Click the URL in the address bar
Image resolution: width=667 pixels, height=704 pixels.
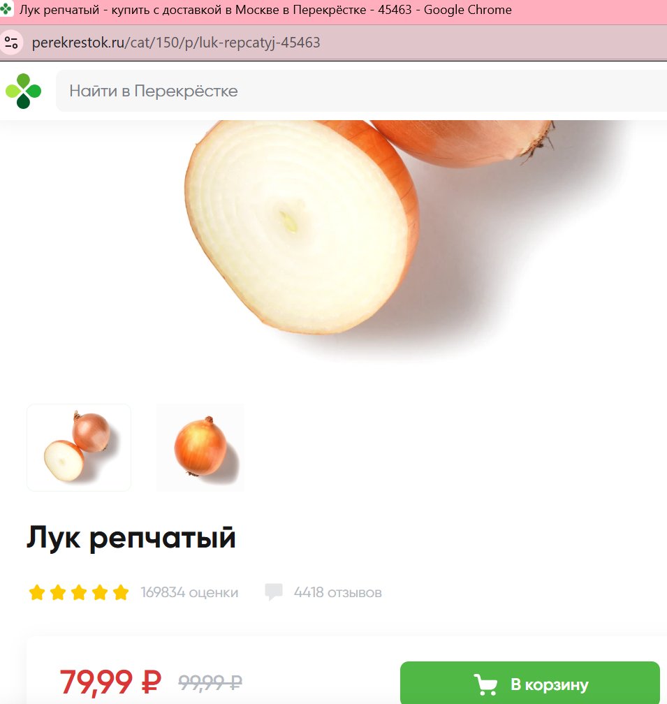coord(176,43)
